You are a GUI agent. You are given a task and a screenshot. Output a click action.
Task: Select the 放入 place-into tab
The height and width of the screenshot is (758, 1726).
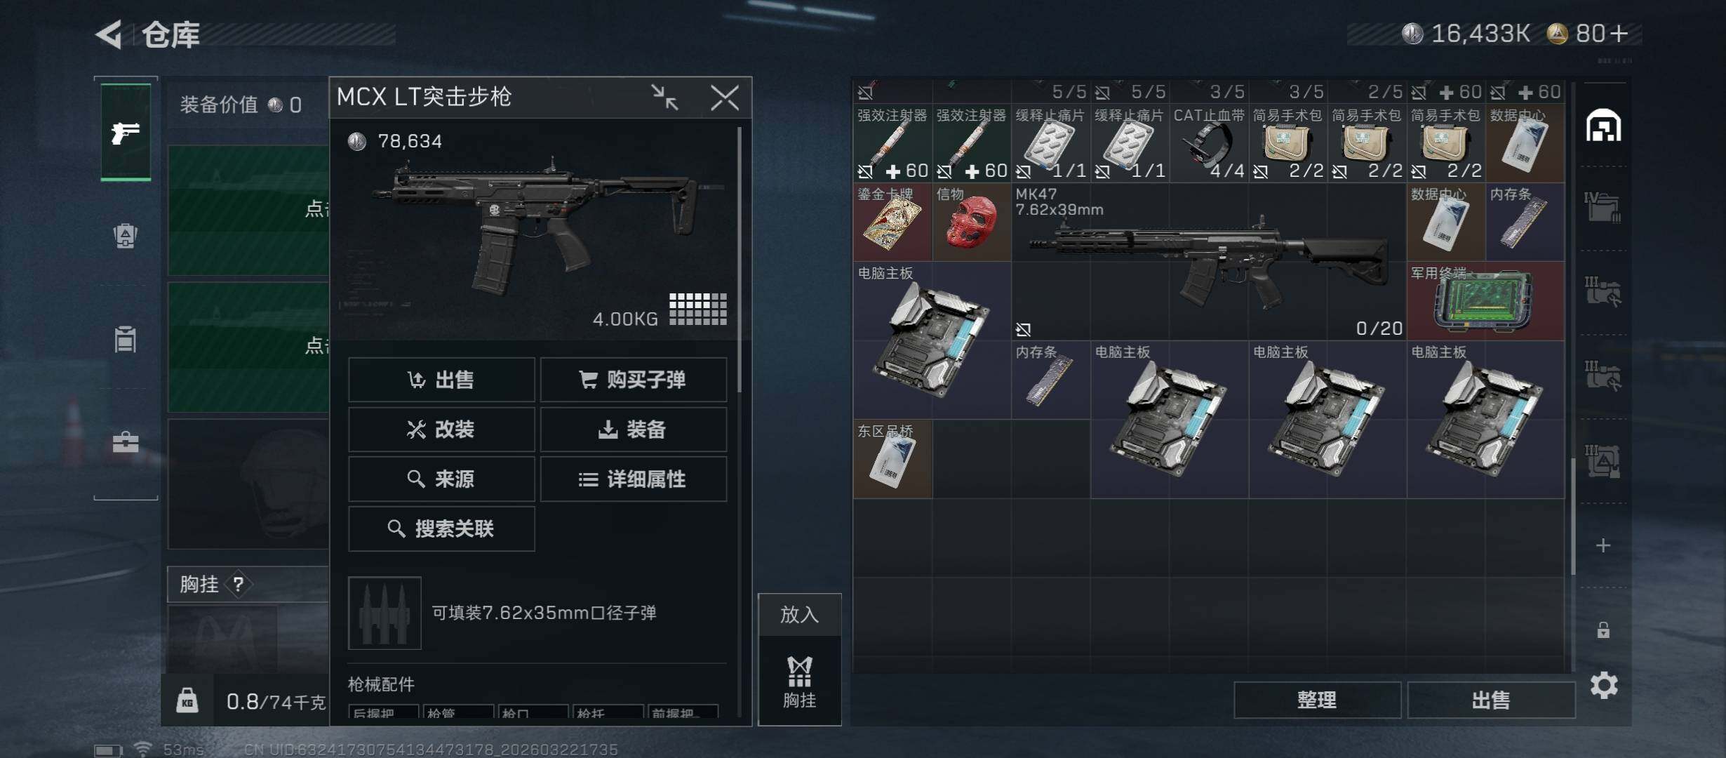point(799,615)
